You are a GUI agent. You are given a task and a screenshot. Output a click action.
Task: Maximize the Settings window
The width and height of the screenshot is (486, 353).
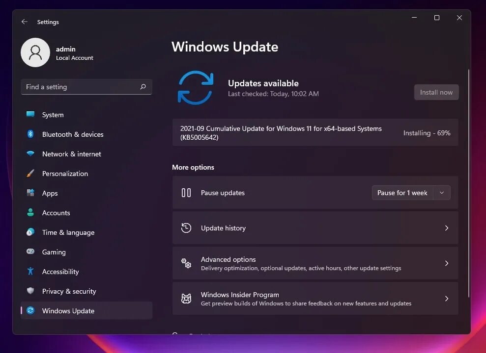(437, 18)
